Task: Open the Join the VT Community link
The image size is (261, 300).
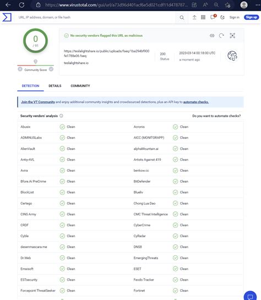Action: (x=38, y=102)
